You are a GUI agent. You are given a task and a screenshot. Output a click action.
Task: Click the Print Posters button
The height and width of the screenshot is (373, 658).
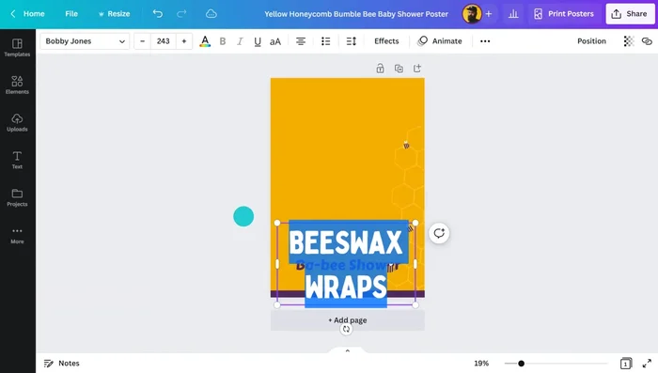coord(564,14)
